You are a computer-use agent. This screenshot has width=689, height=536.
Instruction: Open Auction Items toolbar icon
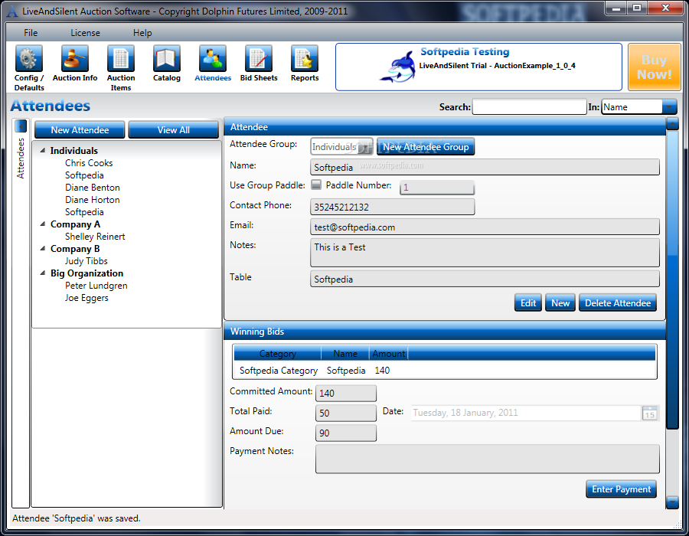(x=121, y=58)
